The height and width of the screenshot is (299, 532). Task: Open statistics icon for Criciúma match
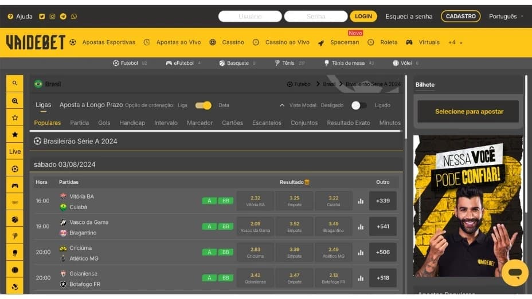tap(361, 253)
